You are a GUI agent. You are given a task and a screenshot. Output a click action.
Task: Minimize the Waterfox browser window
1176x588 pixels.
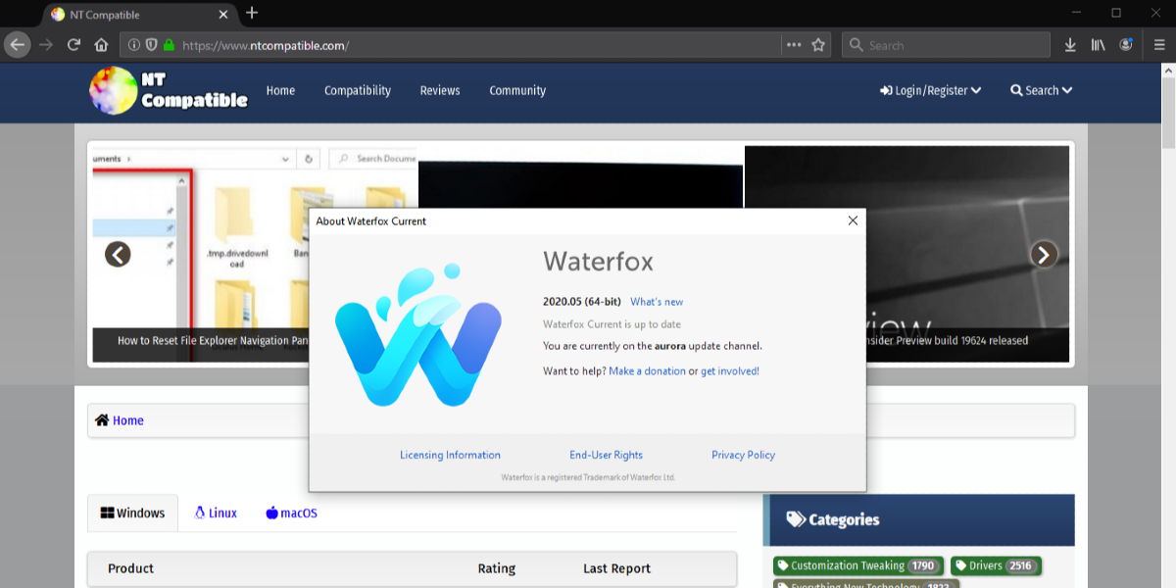pos(1077,13)
